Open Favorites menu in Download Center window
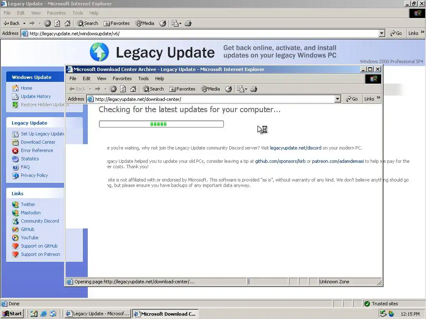 [122, 79]
